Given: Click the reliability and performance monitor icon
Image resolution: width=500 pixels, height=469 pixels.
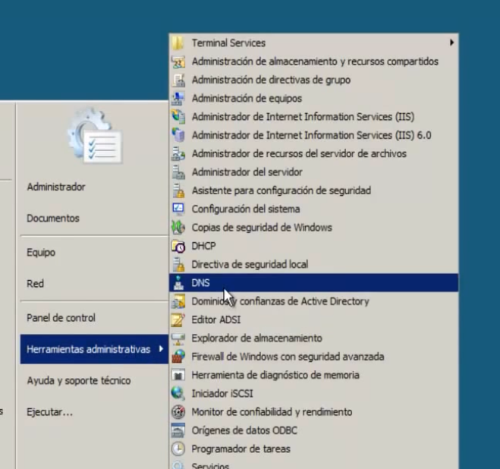Looking at the screenshot, I should click(178, 412).
